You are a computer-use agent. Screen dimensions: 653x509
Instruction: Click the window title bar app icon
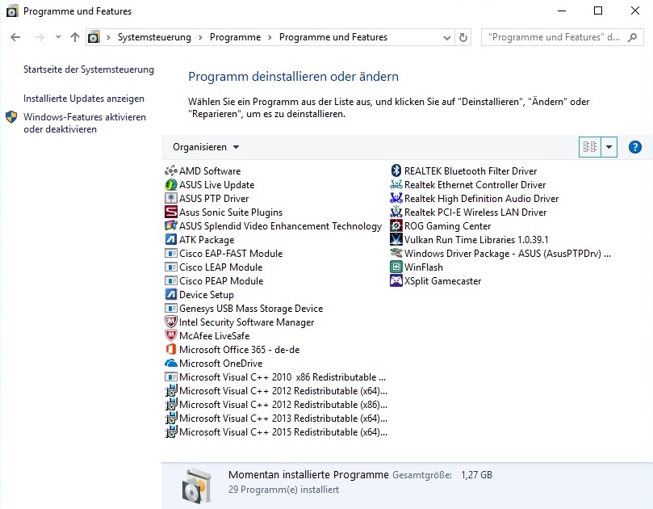coord(12,11)
